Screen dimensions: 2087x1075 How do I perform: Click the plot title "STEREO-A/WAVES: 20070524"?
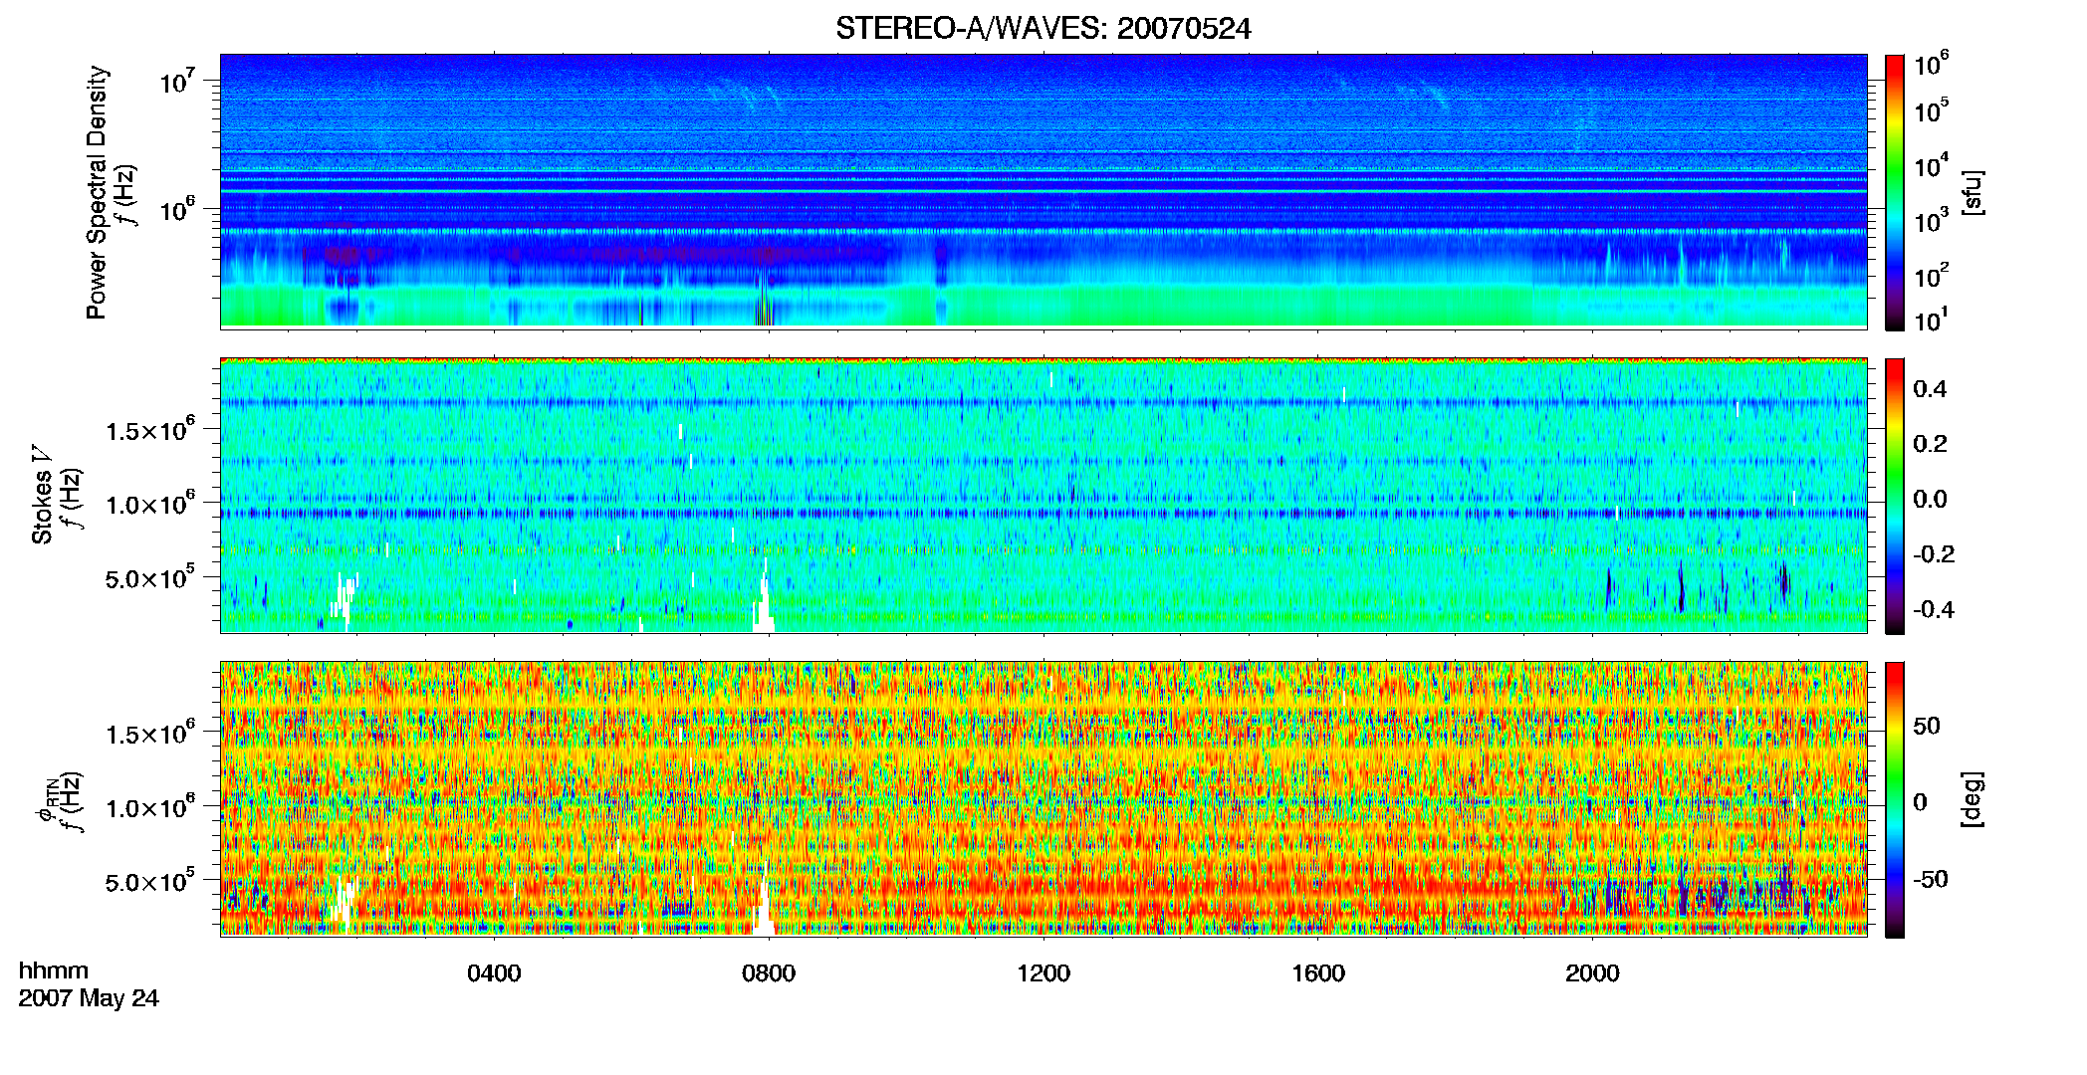click(x=1043, y=29)
